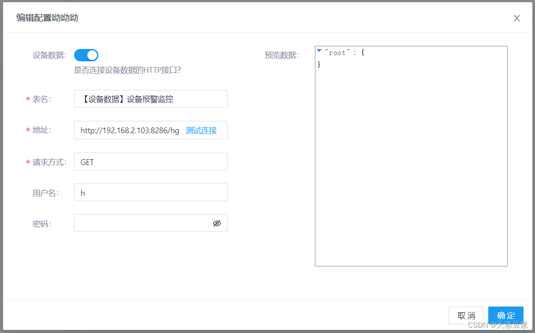Show the password by clicking eye icon

tap(217, 224)
